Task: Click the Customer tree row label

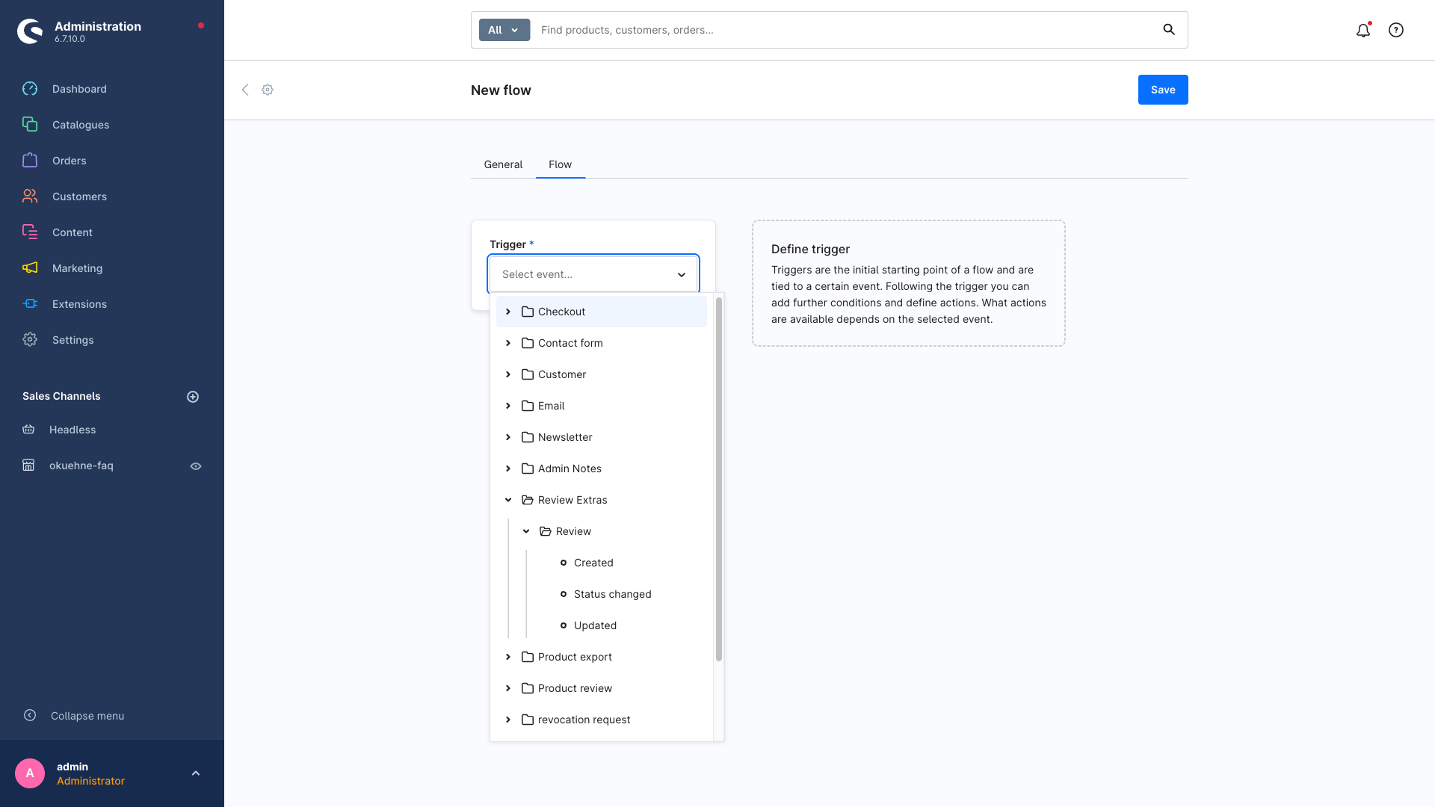Action: pyautogui.click(x=562, y=374)
